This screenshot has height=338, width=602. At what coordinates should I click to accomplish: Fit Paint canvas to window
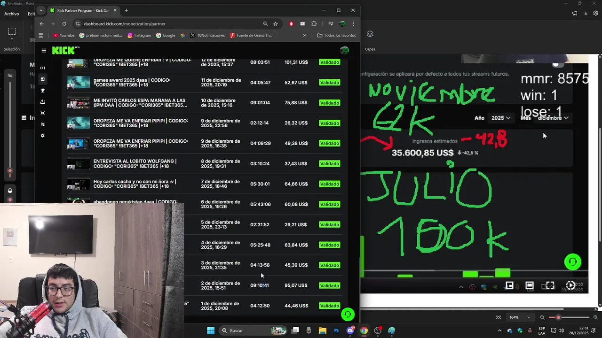pyautogui.click(x=499, y=317)
